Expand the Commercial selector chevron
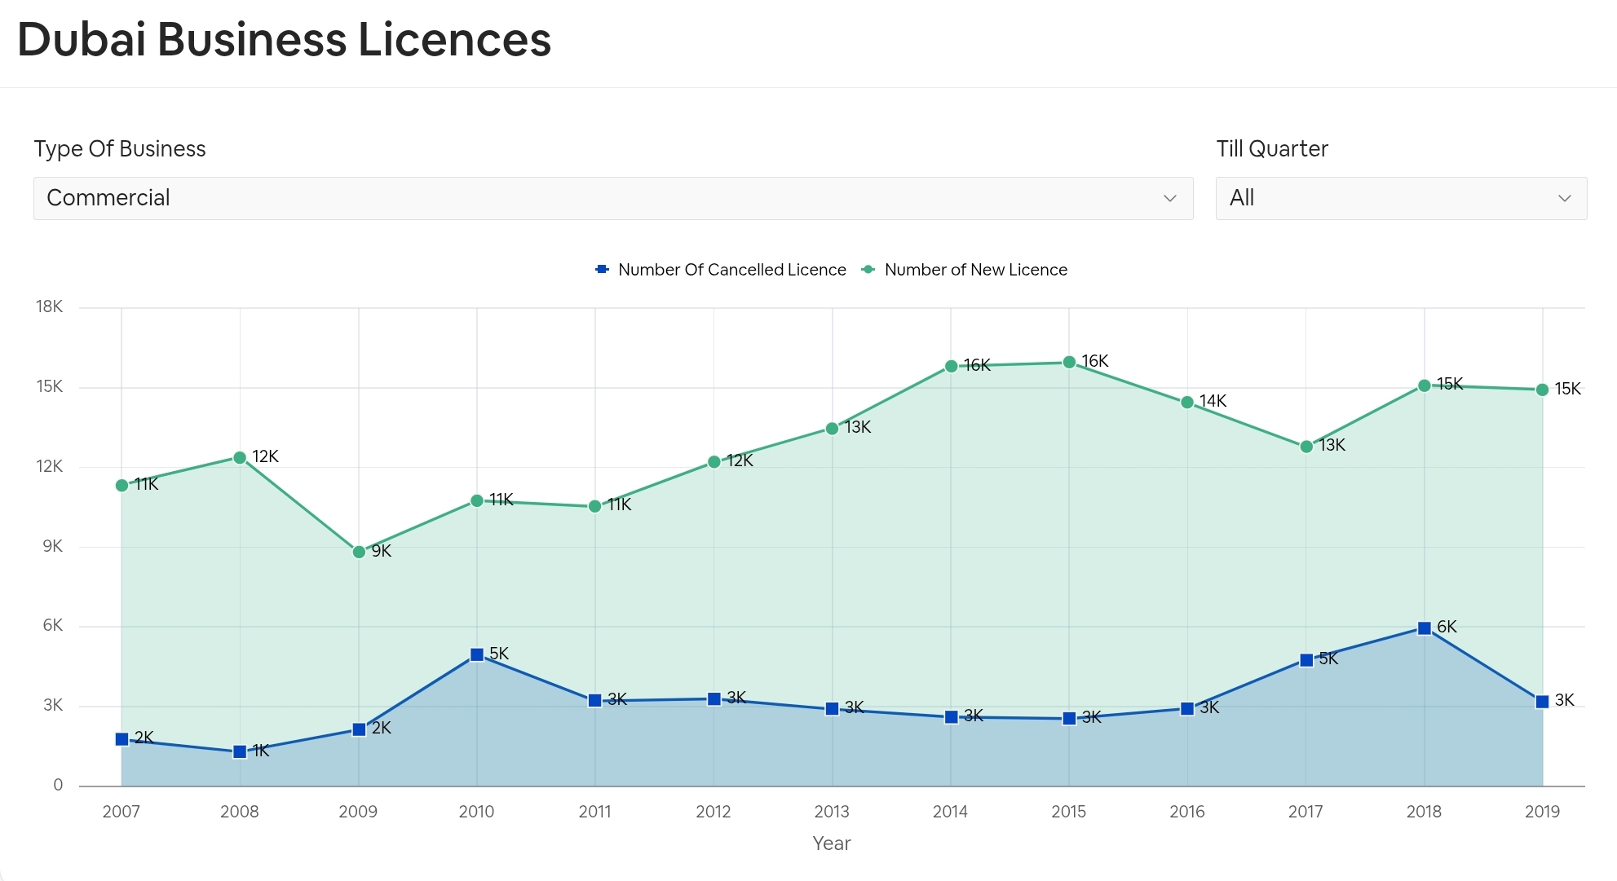Image resolution: width=1617 pixels, height=881 pixels. pyautogui.click(x=1172, y=198)
